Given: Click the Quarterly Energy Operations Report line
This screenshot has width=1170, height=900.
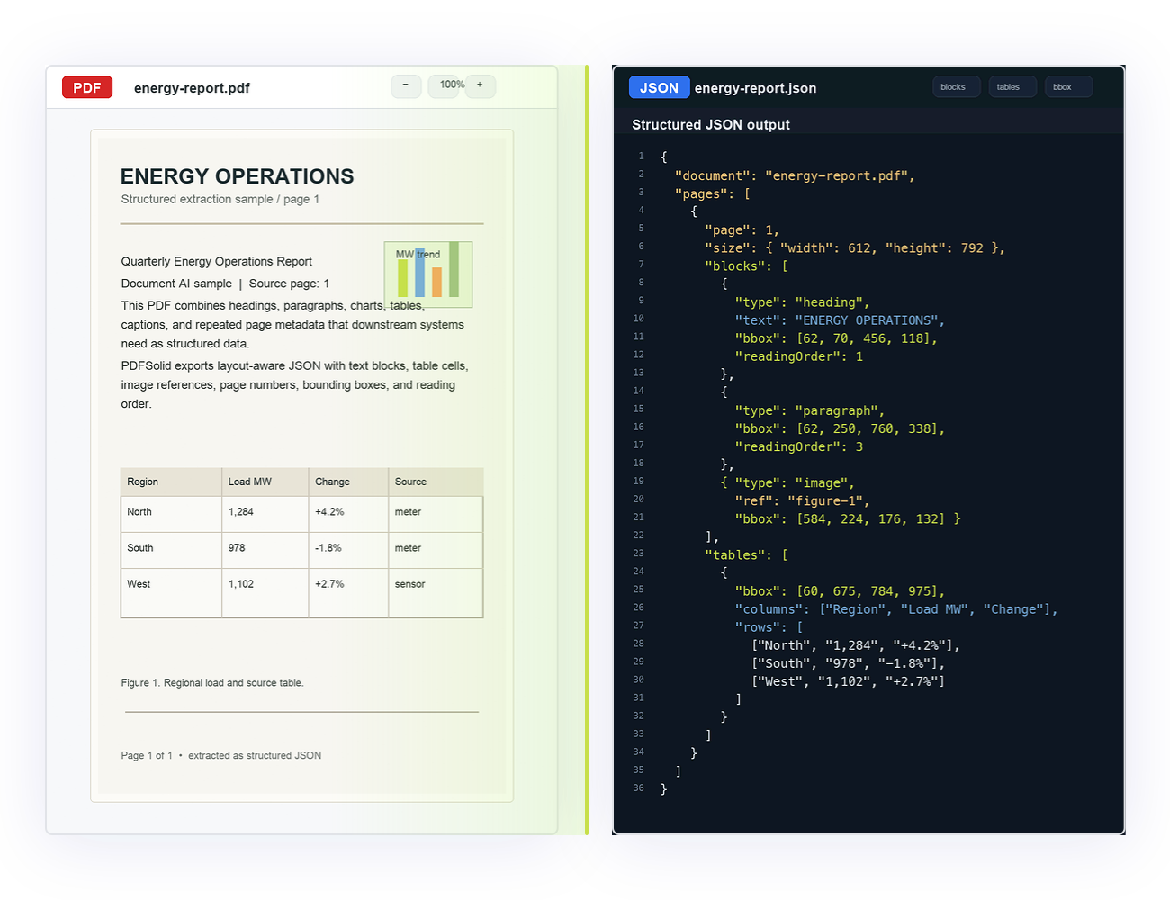Looking at the screenshot, I should click(217, 262).
